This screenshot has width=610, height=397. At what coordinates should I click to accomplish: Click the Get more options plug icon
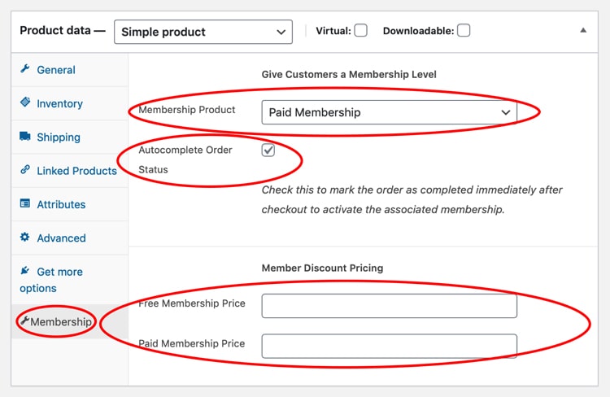(x=25, y=270)
